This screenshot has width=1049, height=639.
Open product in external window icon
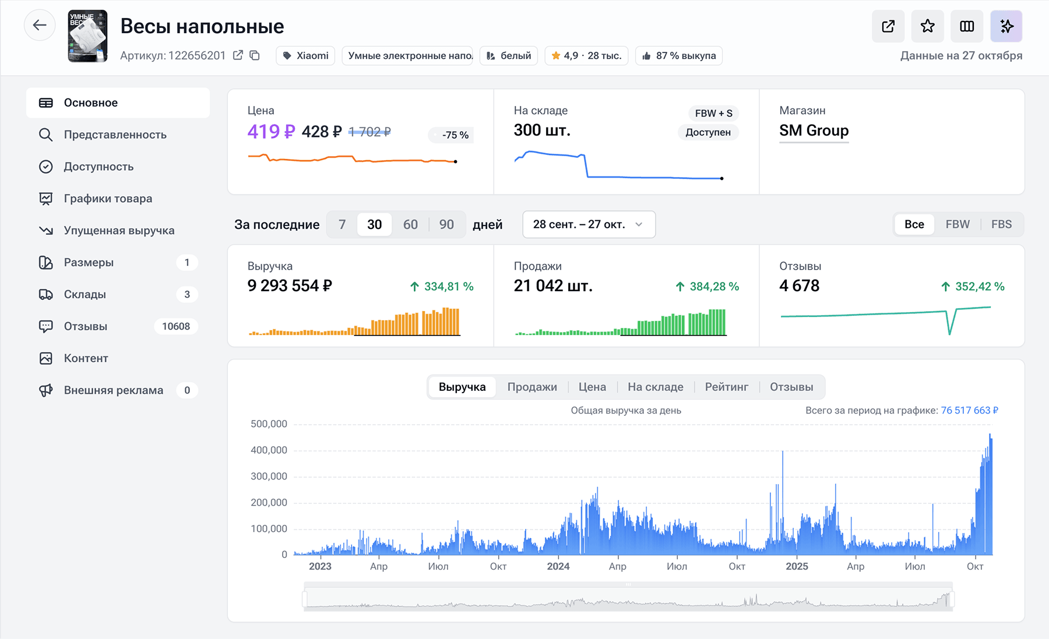(888, 26)
